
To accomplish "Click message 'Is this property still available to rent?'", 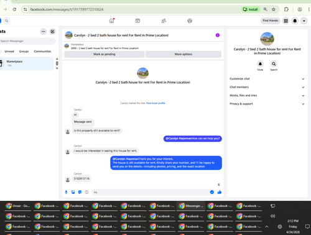I will pos(97,131).
